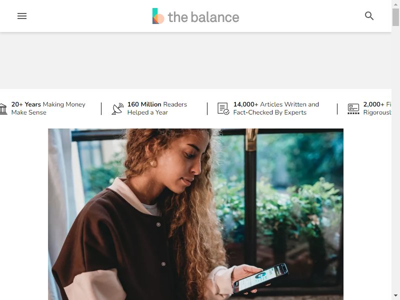This screenshot has width=400, height=300.
Task: Click the bank building icon
Action: pyautogui.click(x=3, y=108)
